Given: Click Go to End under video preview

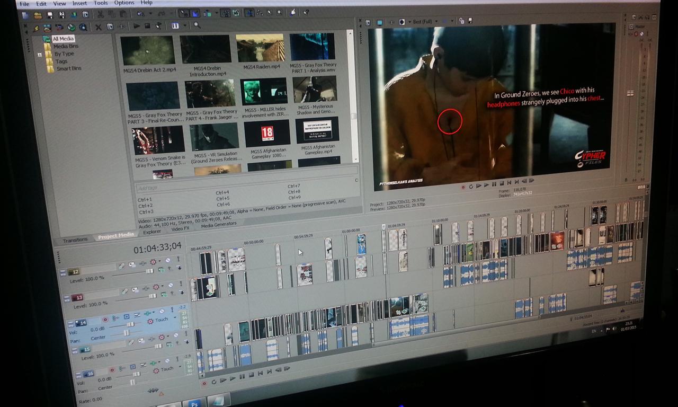Looking at the screenshot, I should click(516, 182).
